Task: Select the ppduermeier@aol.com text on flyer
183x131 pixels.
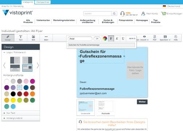Action: point(93,93)
